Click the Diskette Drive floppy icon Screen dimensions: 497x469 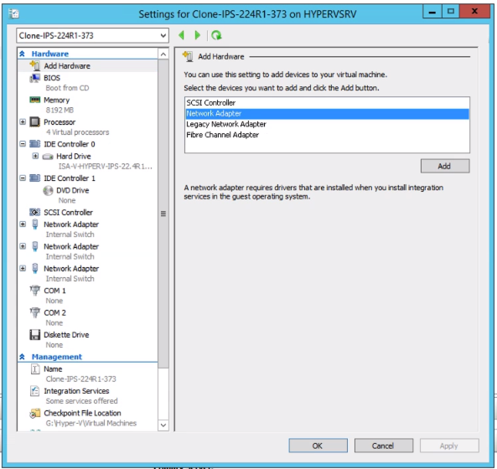pos(35,335)
